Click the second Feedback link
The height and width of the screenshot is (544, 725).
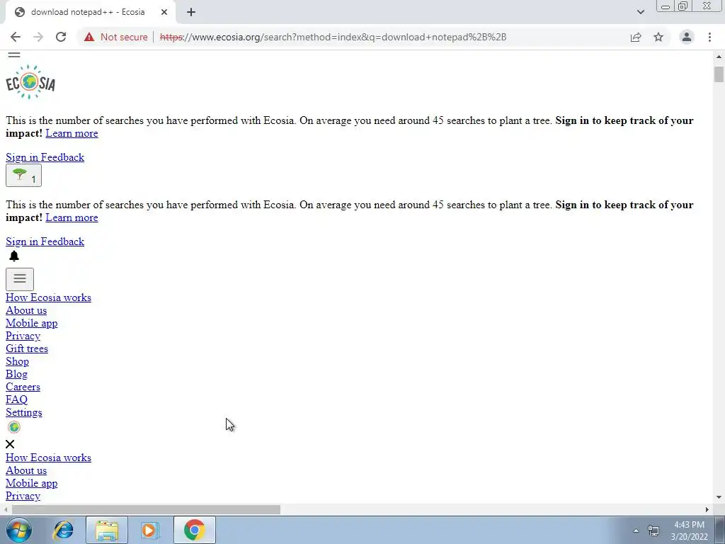tap(62, 242)
